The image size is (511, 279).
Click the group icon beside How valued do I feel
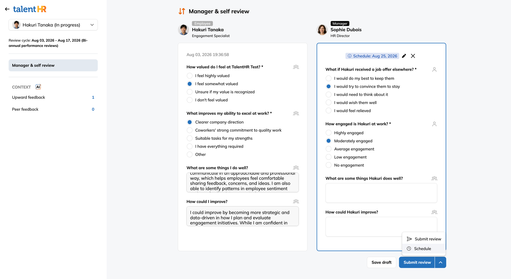tap(296, 67)
